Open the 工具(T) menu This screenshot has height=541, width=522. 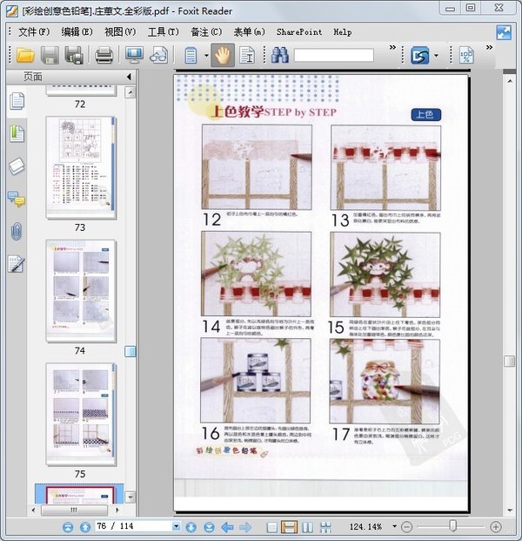point(164,32)
